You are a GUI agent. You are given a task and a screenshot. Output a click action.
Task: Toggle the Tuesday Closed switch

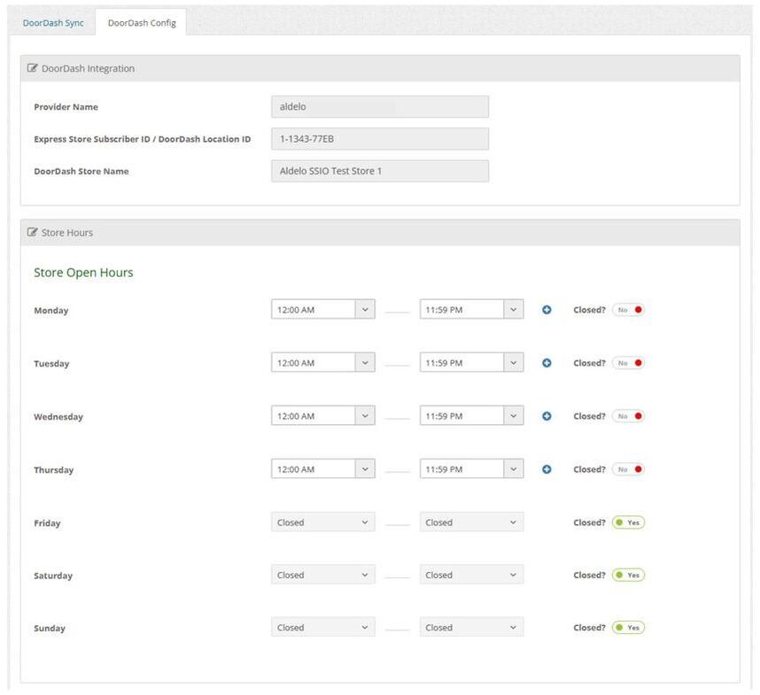628,363
